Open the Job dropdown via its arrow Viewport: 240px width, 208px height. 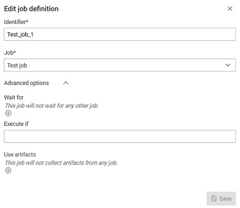click(228, 65)
